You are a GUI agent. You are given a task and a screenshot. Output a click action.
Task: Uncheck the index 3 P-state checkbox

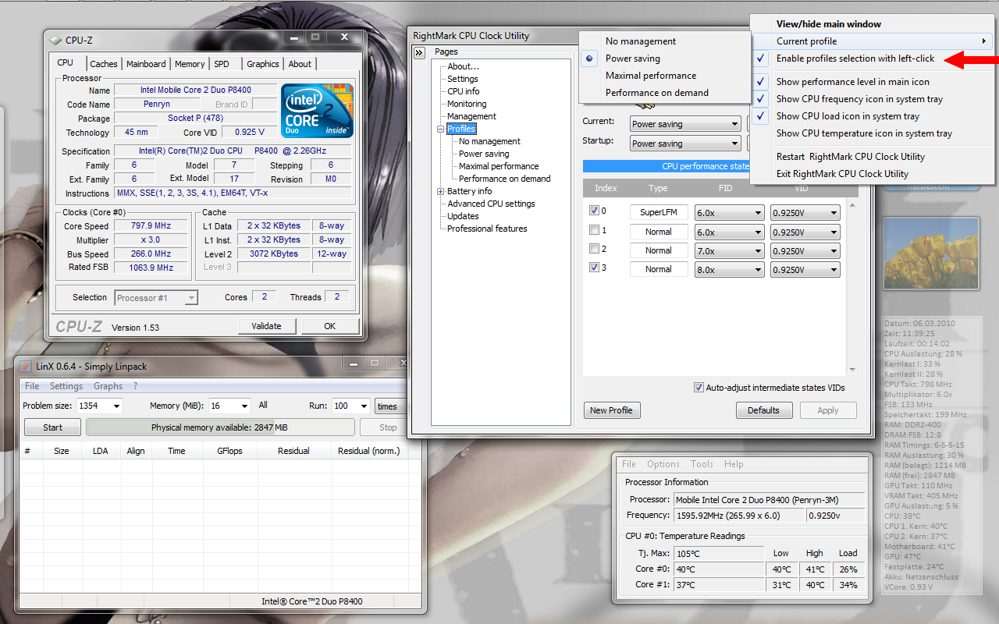click(x=595, y=268)
